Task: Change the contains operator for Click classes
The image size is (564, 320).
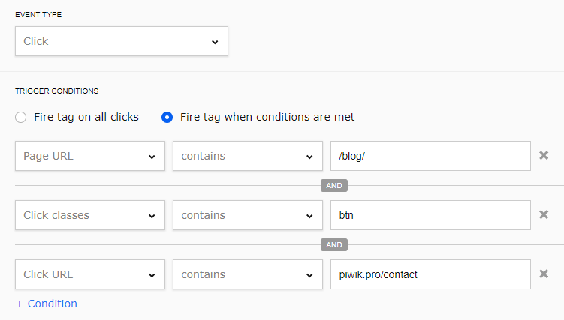Action: (248, 215)
